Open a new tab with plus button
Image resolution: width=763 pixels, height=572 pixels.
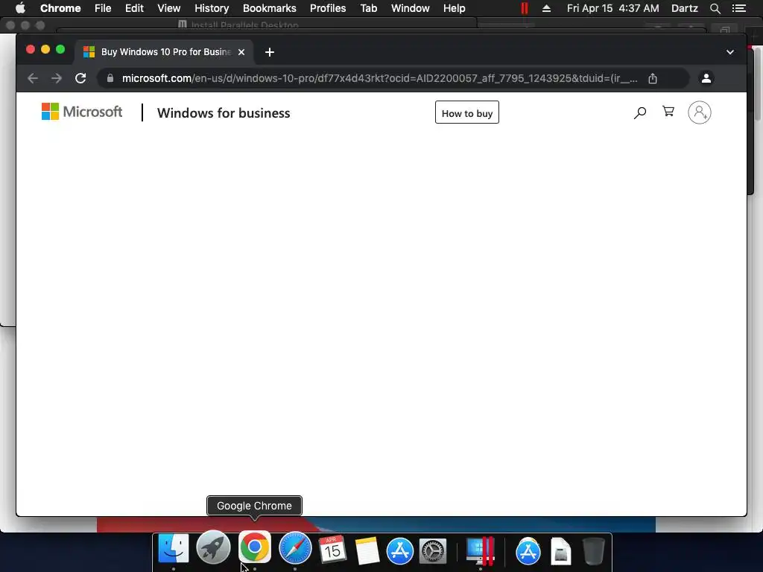[x=270, y=52]
